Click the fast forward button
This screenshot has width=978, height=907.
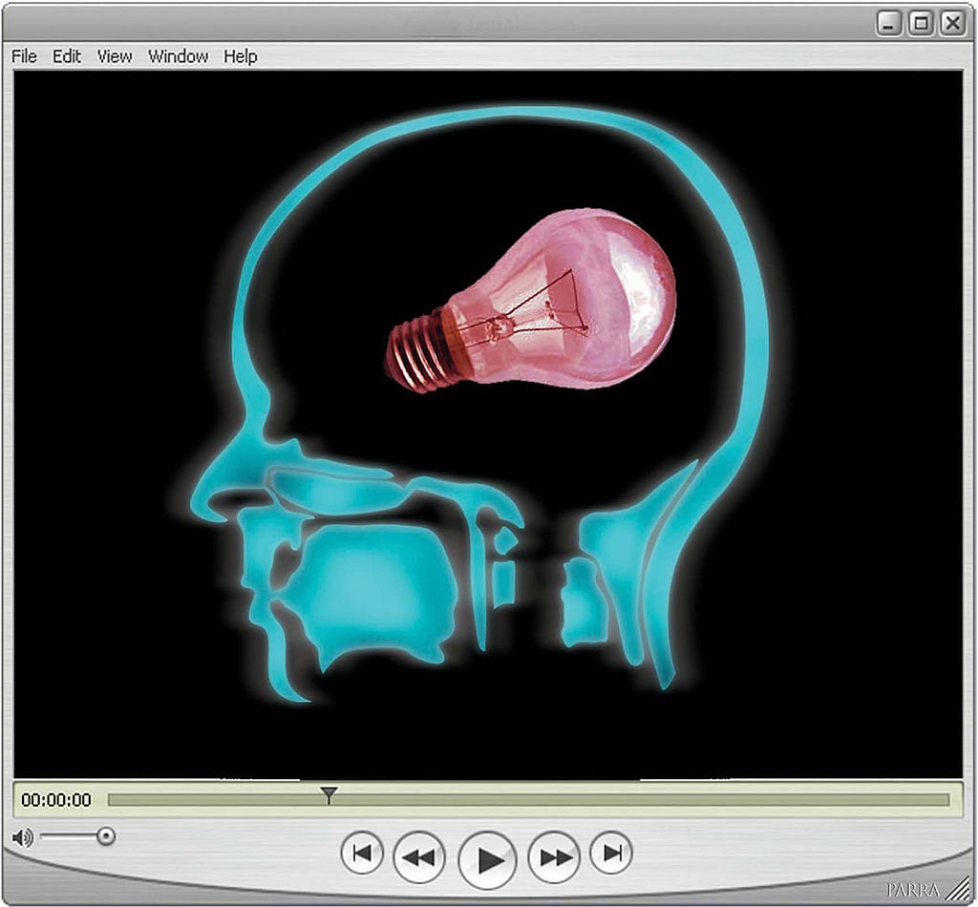pyautogui.click(x=555, y=855)
